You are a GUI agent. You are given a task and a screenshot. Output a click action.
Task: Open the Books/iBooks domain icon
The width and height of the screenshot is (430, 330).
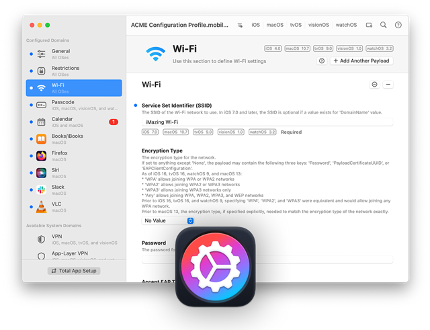[x=41, y=139]
